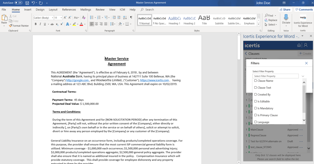Toggle the AutoSave switch
The image size is (314, 164).
(x=18, y=3)
